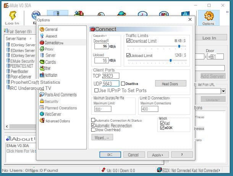233x176 pixels.
Task: Click the server list scroll left arrow
Action: point(7,126)
